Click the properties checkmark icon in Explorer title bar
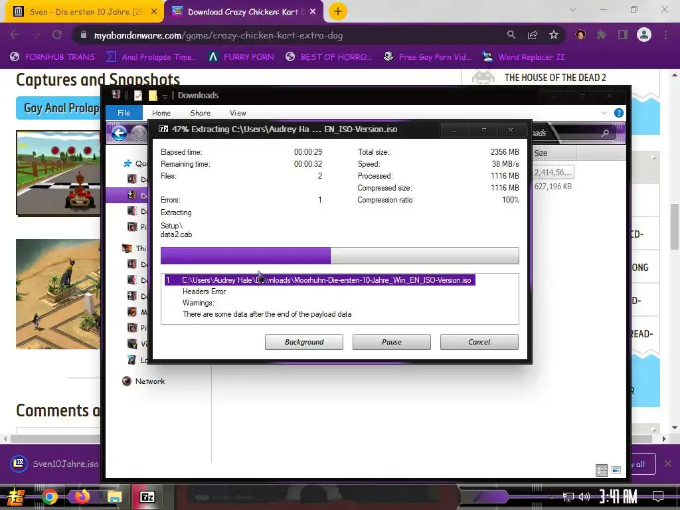Viewport: 680px width, 510px height. [138, 96]
